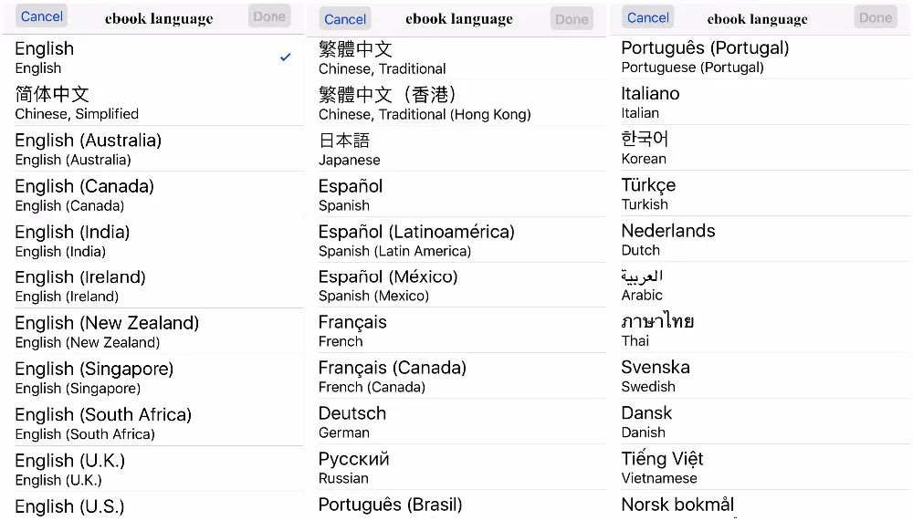Select Korean language row
This screenshot has height=521, width=913.
tap(760, 148)
